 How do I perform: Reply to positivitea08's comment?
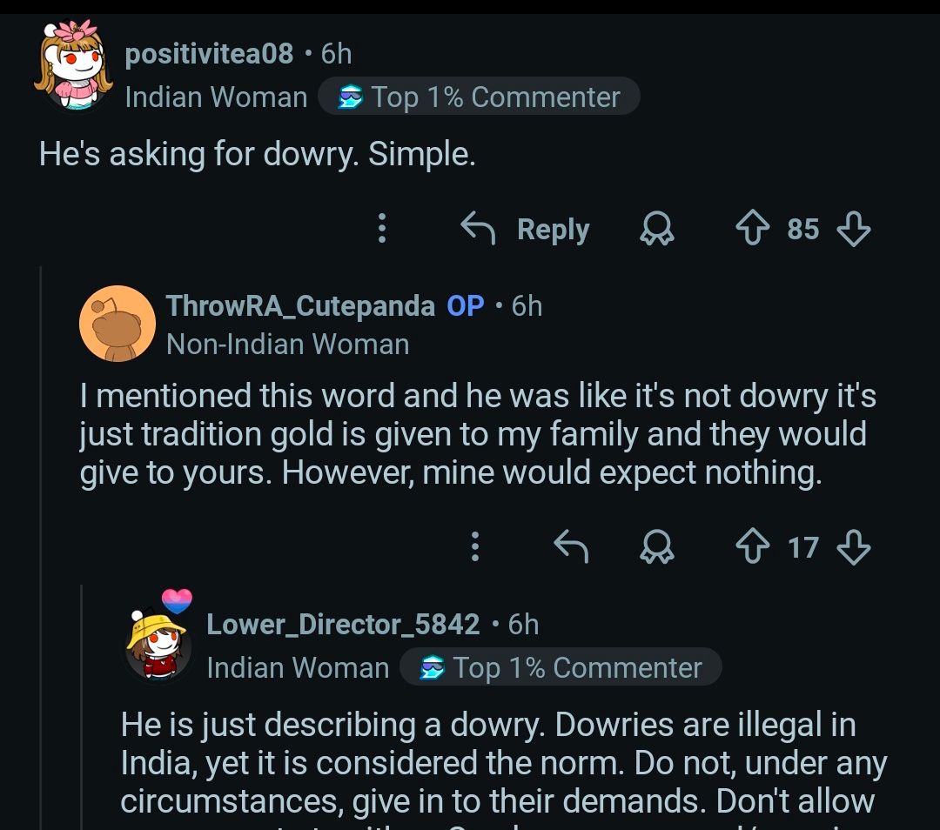[x=526, y=229]
